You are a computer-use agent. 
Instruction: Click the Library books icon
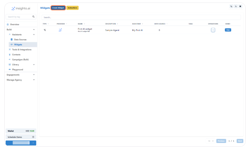(x=10, y=64)
